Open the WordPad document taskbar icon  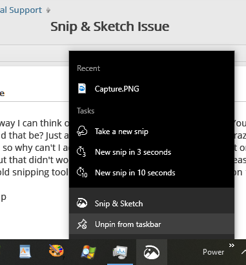coord(25,251)
